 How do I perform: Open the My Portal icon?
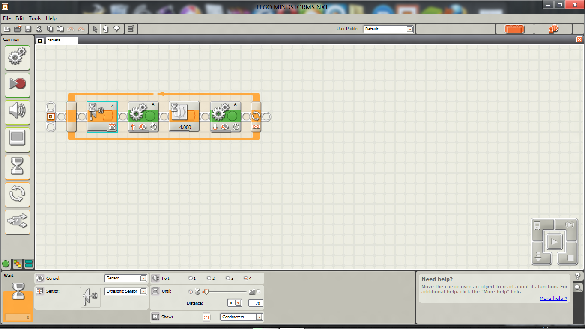(x=553, y=29)
